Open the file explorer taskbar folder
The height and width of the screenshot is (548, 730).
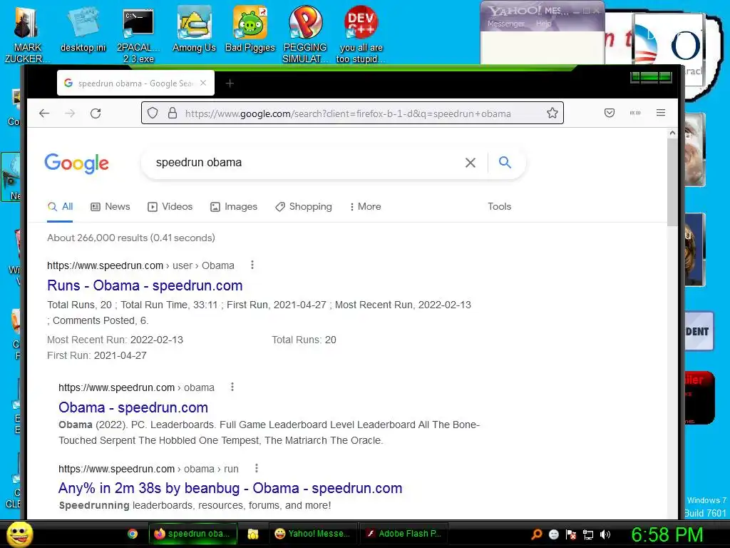pos(253,534)
